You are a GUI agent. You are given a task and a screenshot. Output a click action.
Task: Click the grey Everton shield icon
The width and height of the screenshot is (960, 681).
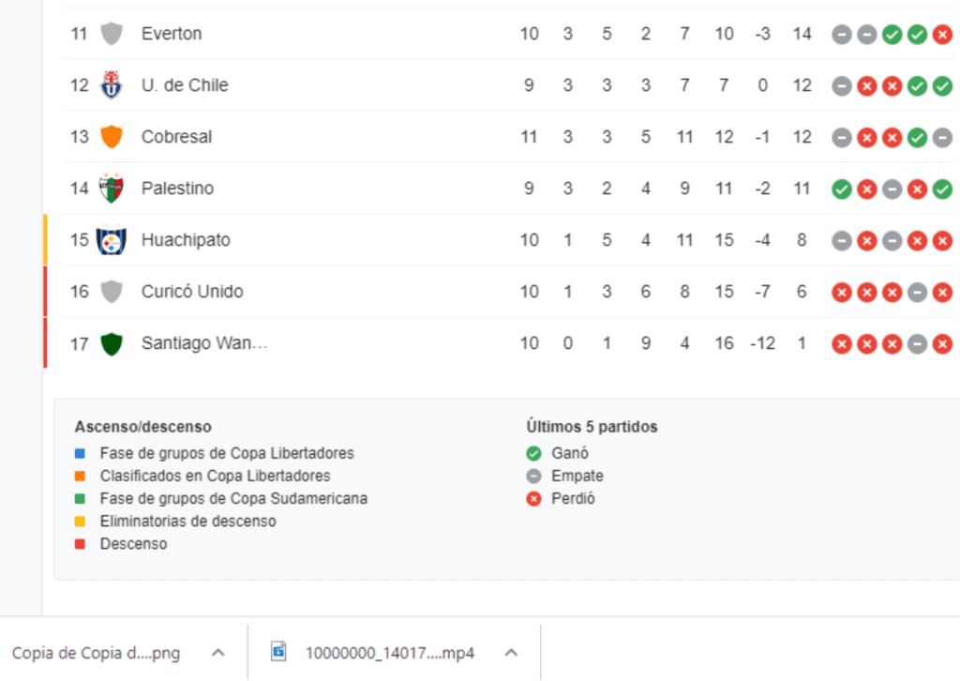(112, 34)
